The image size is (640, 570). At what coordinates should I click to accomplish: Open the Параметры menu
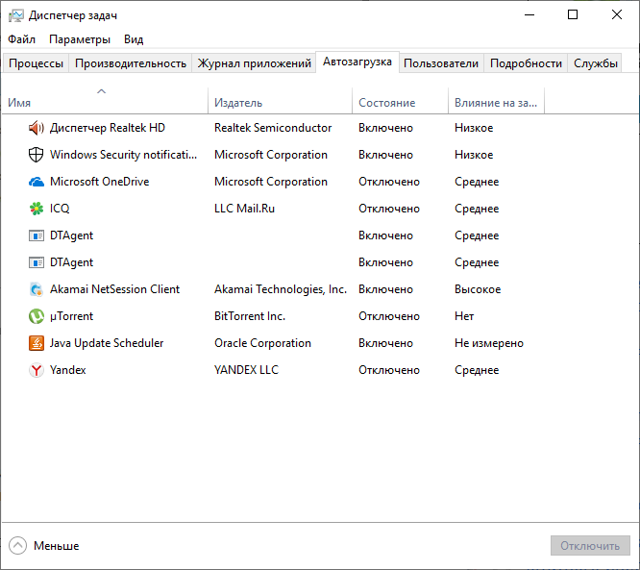pos(80,39)
